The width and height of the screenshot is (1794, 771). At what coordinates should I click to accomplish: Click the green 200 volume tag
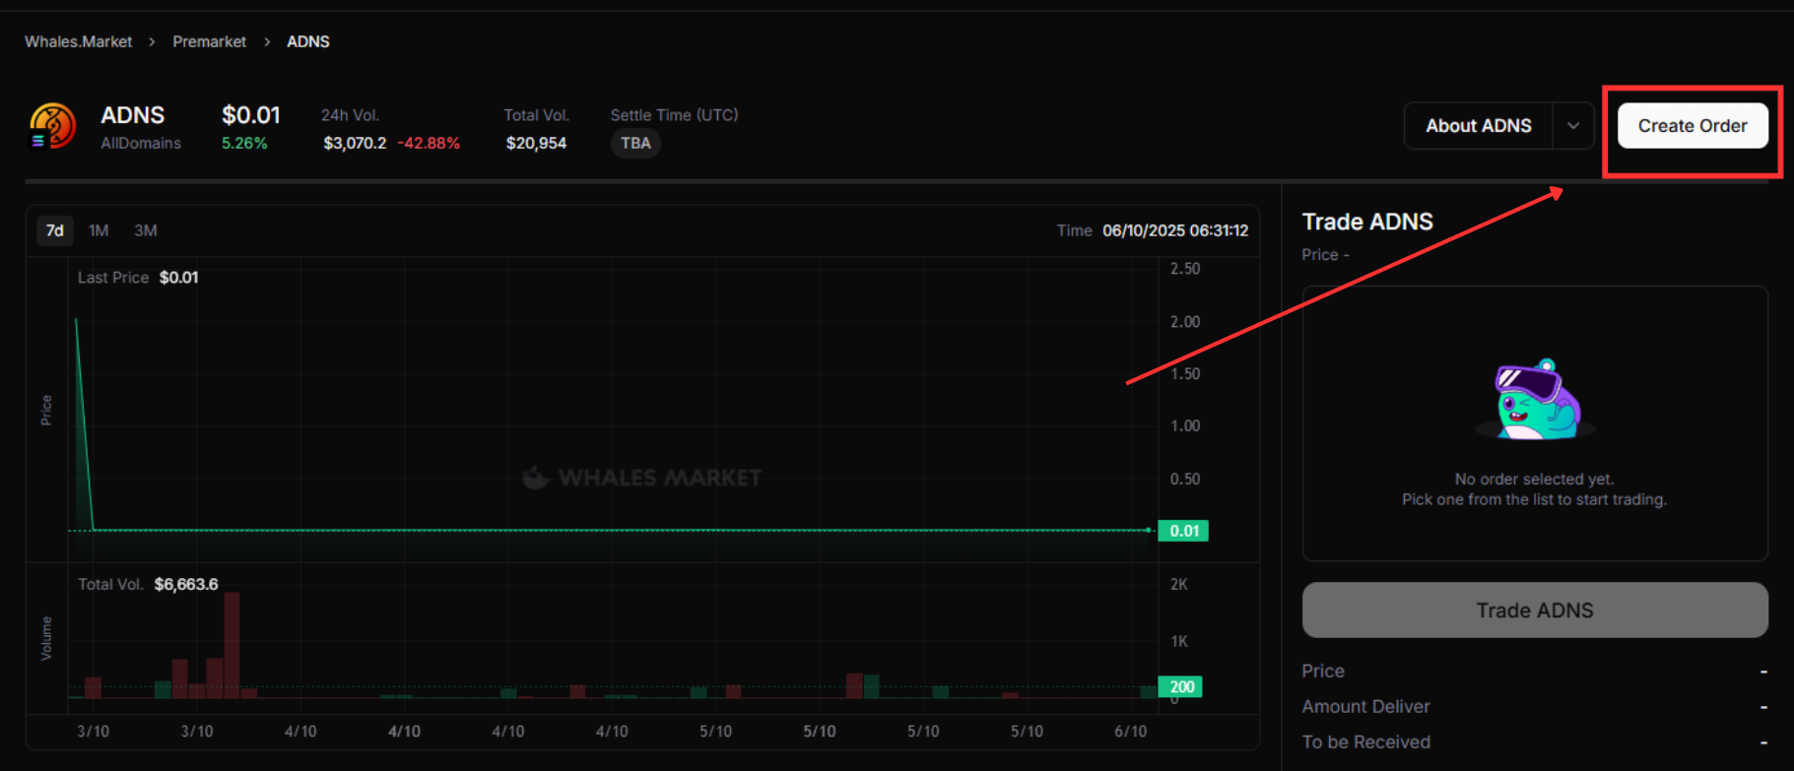pos(1180,686)
